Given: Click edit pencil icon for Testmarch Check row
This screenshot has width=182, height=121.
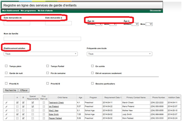Looking at the screenshot, I should coord(6,103).
